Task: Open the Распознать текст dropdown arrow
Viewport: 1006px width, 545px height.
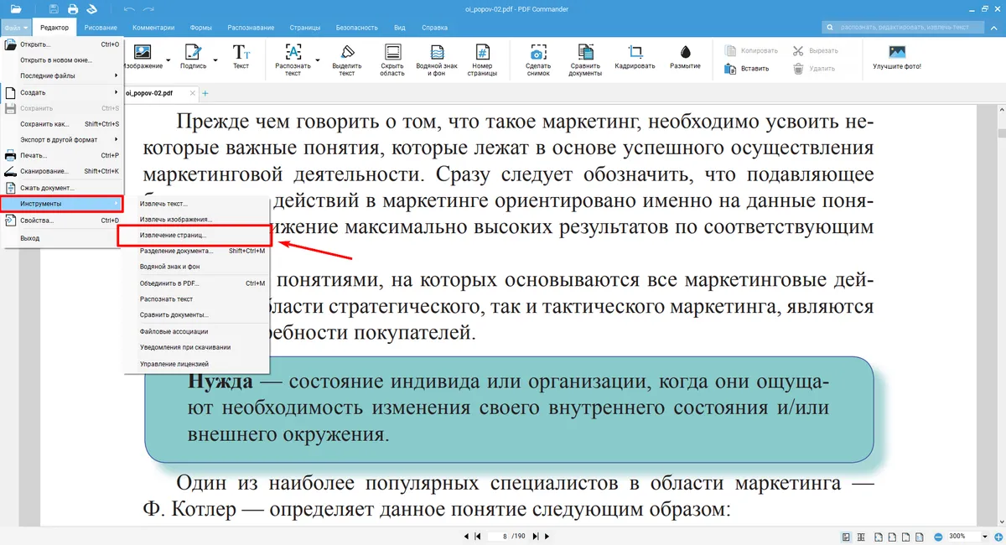Action: tap(316, 60)
